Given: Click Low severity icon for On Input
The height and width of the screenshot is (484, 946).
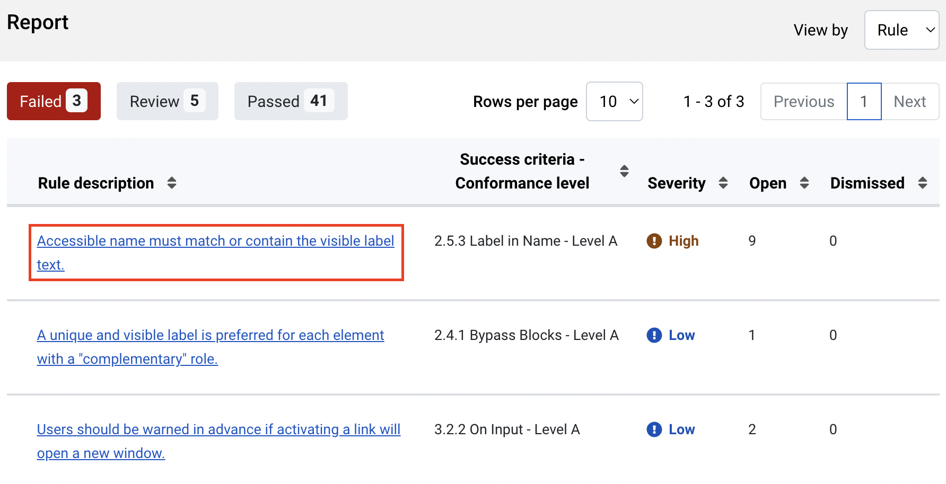Looking at the screenshot, I should tap(654, 429).
